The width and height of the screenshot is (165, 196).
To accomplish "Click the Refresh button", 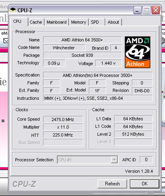I will [112, 184].
